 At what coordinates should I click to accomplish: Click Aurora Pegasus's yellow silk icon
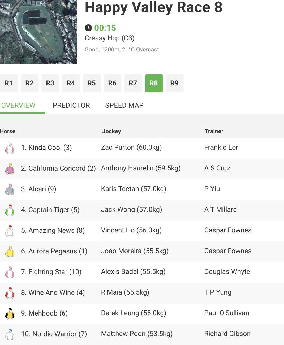tap(10, 251)
